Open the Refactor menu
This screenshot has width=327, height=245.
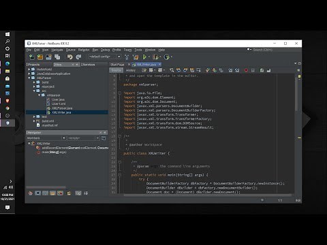pos(84,50)
